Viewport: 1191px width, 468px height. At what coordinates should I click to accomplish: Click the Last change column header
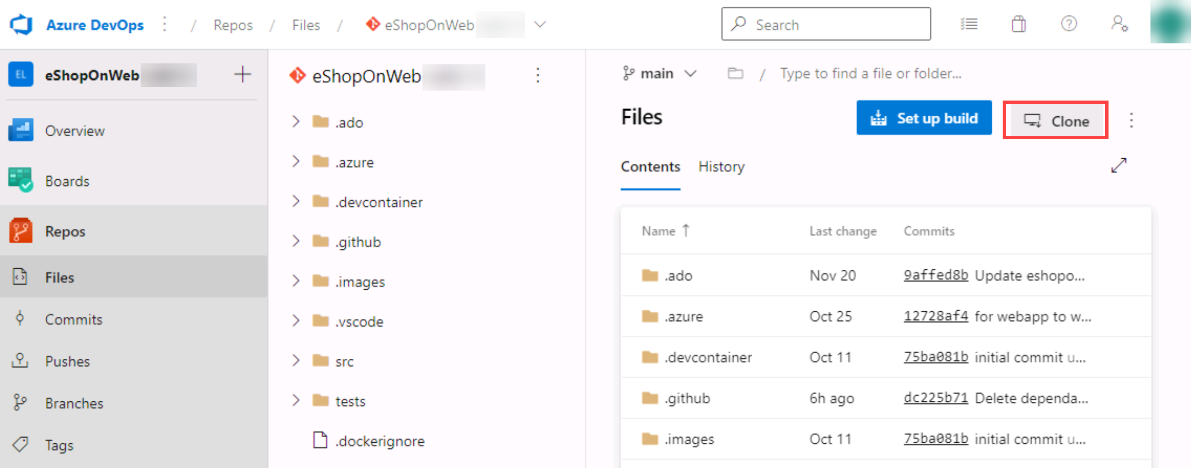[843, 231]
